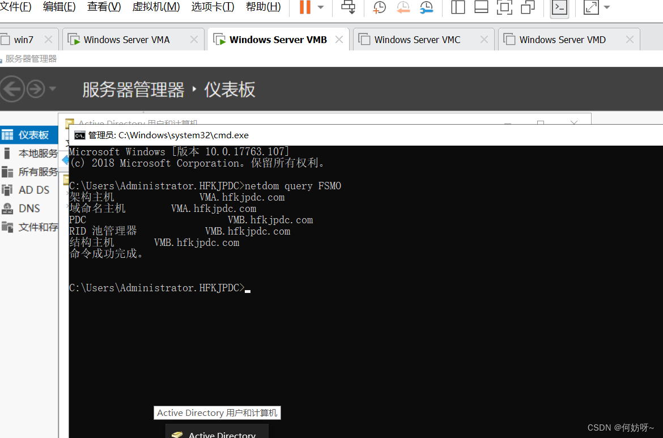Switch to Windows Server VMC tab

(x=417, y=40)
